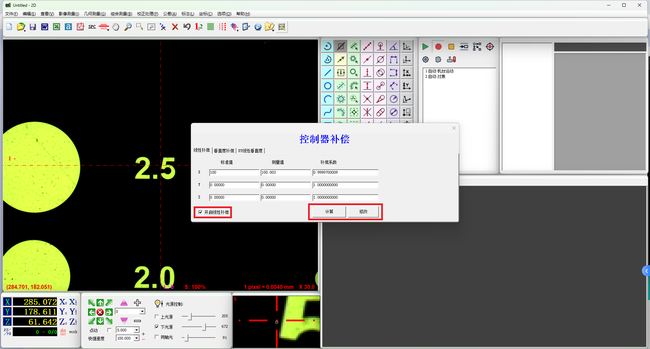Screen dimensions: 650x349
Task: Toggle 上光源 light checkbox
Action: (x=157, y=317)
